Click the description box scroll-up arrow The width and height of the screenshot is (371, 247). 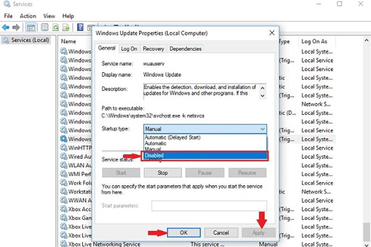(263, 88)
